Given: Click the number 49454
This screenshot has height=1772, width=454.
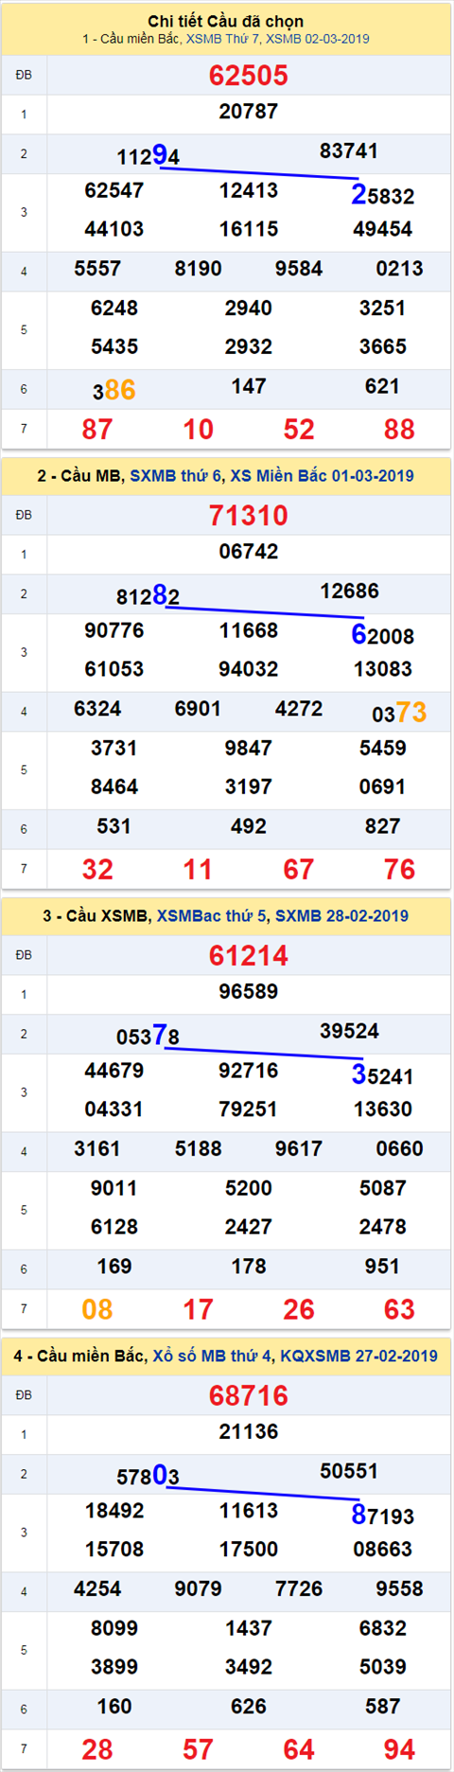Looking at the screenshot, I should point(383,229).
